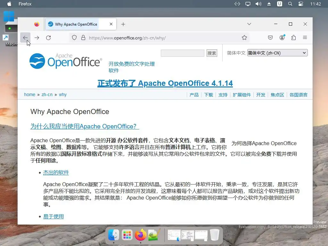Open the 扩展组件 navigation item
Screen dimensions: 328x246
[242, 95]
